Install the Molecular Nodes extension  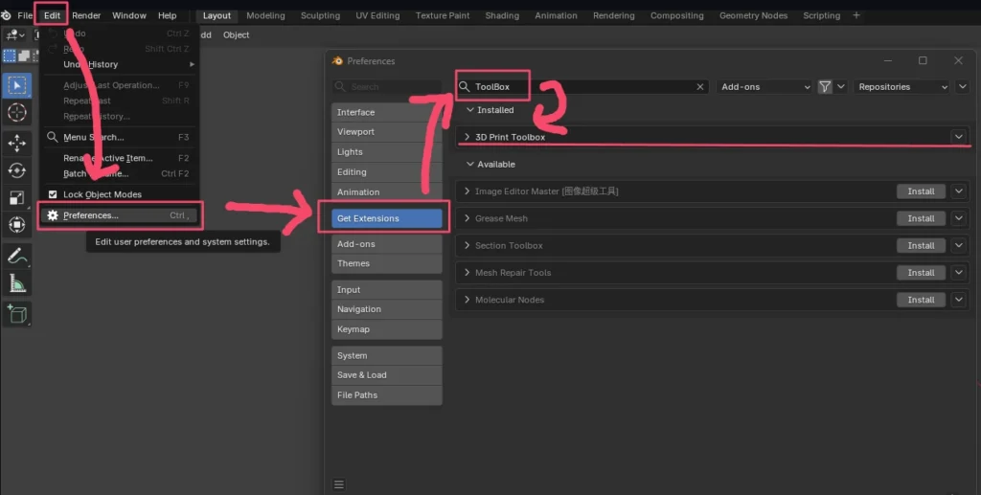[921, 300]
